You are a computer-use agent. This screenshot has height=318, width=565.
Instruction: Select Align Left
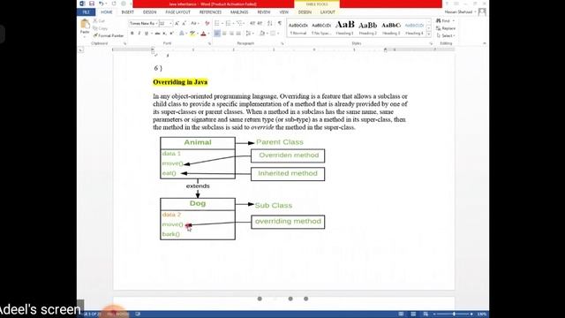217,34
